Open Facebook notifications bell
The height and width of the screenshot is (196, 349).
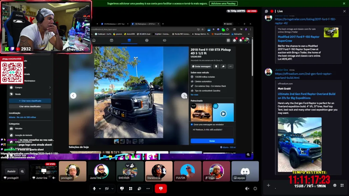(x=240, y=40)
